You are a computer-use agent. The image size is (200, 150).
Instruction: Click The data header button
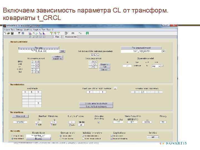[x=39, y=48]
